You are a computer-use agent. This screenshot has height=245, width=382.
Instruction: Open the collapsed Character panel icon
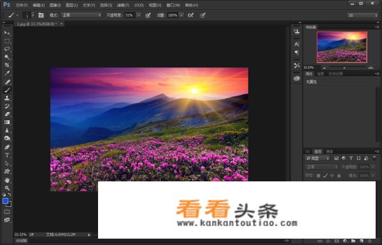pos(297,45)
